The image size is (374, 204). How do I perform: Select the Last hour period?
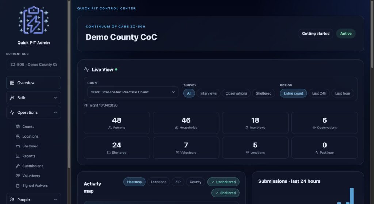(x=343, y=93)
